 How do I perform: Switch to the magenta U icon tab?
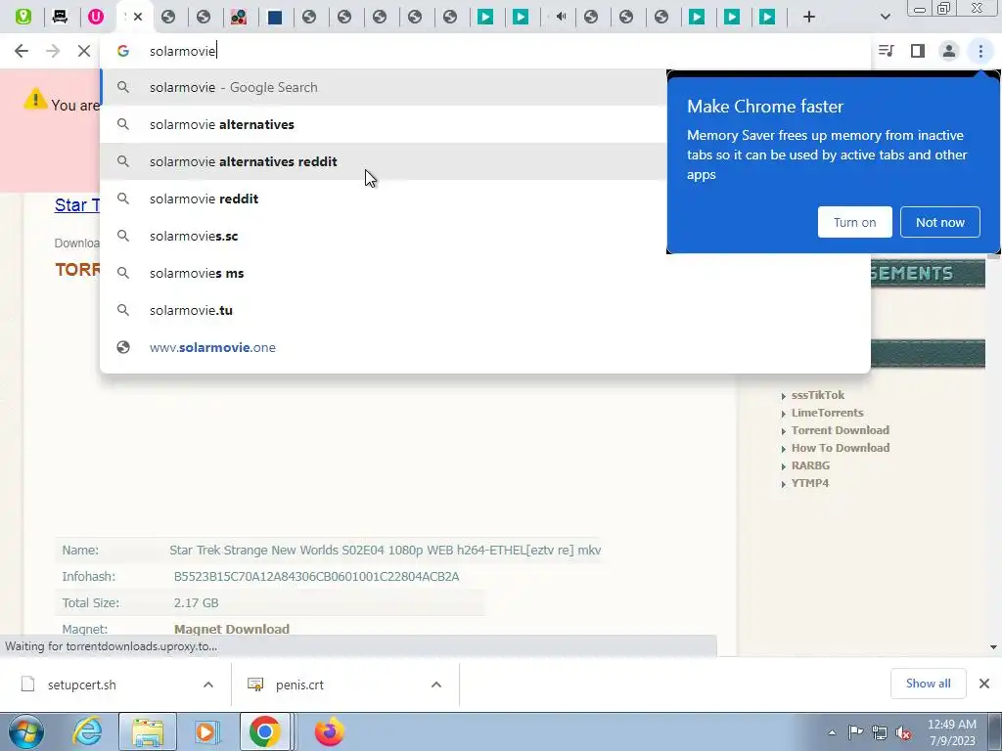pos(95,17)
